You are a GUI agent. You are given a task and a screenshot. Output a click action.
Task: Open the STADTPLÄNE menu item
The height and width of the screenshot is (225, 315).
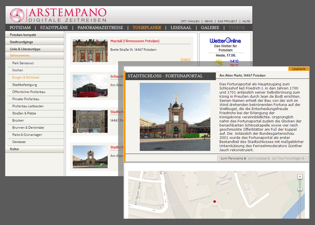(54, 27)
